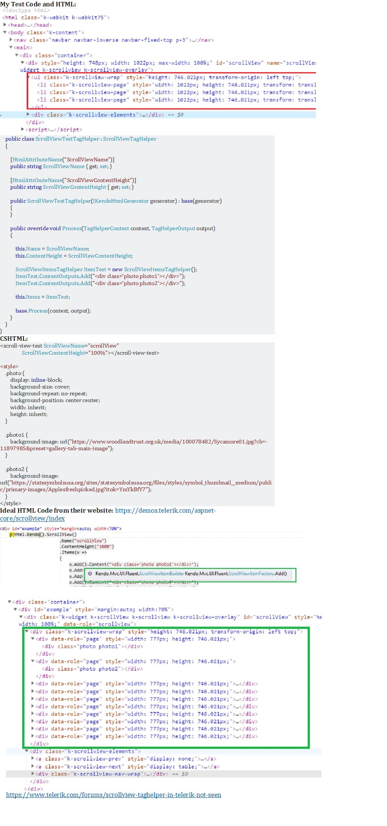Expand the script element node

23,129
